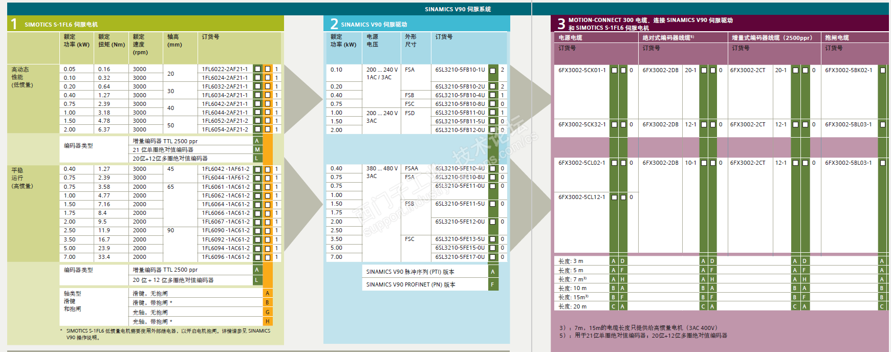The height and width of the screenshot is (352, 891).
Task: Select motor order number "1FL6022-2AF21-1"
Action: pos(225,69)
